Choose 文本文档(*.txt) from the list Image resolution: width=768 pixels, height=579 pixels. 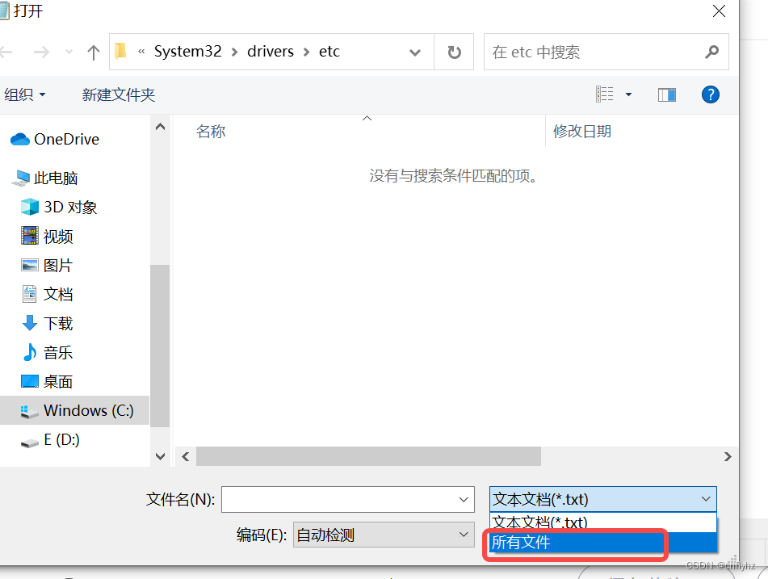tap(603, 522)
